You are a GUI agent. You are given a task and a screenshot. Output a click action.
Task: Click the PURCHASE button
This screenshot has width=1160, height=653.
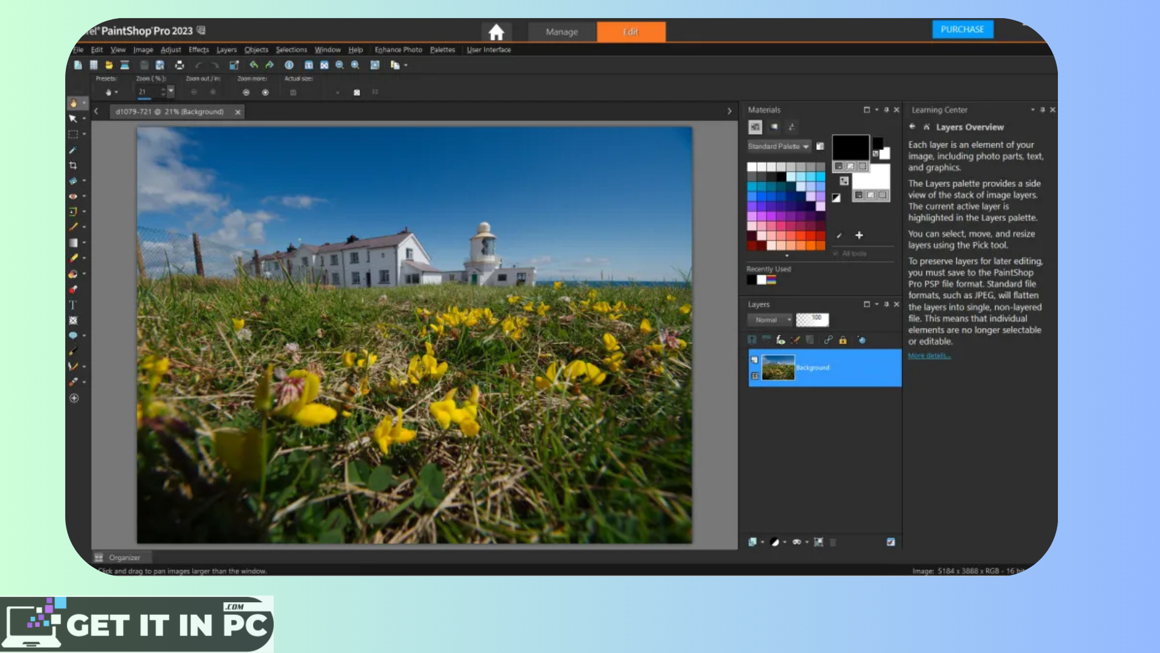[x=962, y=29]
